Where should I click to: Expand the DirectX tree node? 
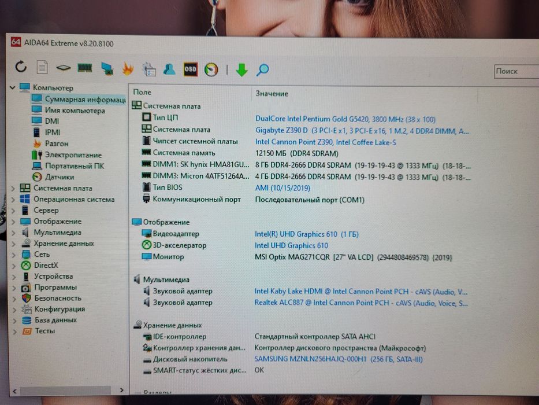(14, 266)
